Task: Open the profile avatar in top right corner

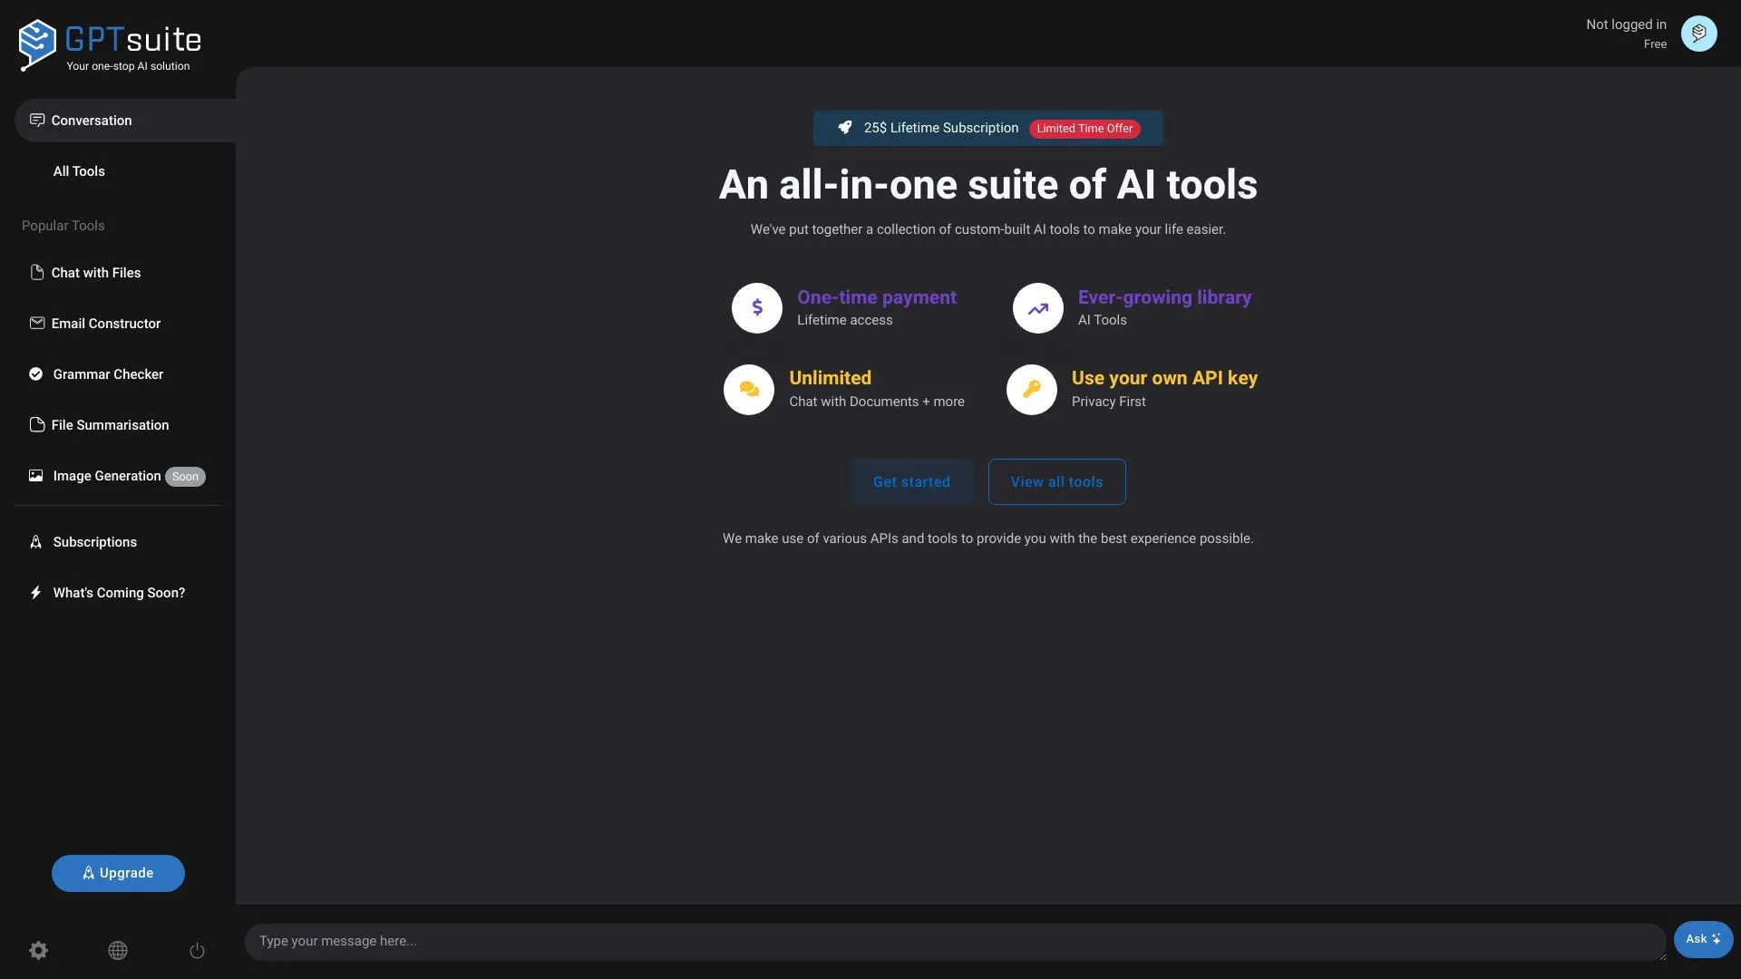Action: click(x=1699, y=34)
